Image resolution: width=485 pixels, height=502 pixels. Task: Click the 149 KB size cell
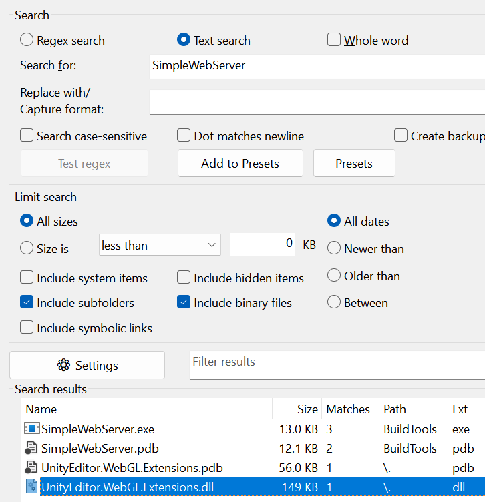(299, 487)
